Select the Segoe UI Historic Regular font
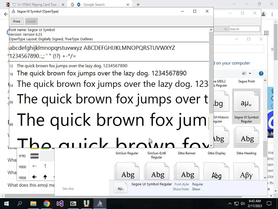Image resolution: width=278 pixels, height=209 pixels. coord(221,119)
